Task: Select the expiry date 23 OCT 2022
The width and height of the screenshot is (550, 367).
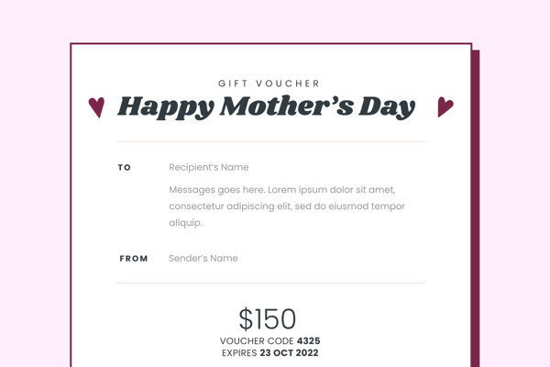Action: pyautogui.click(x=289, y=353)
